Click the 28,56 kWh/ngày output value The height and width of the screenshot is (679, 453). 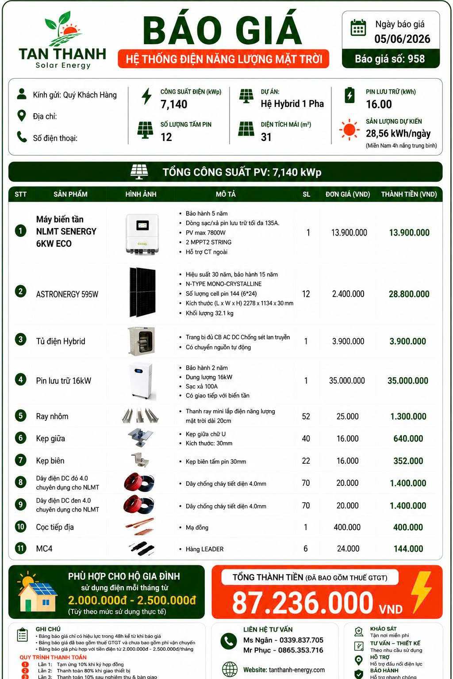point(398,134)
